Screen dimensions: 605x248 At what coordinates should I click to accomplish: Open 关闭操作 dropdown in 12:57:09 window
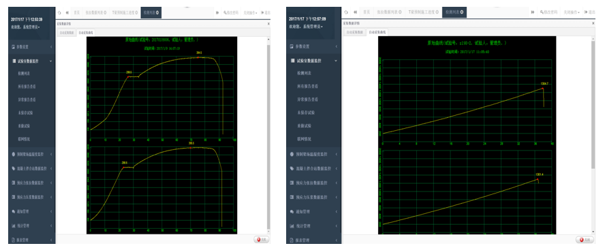[x=572, y=12]
